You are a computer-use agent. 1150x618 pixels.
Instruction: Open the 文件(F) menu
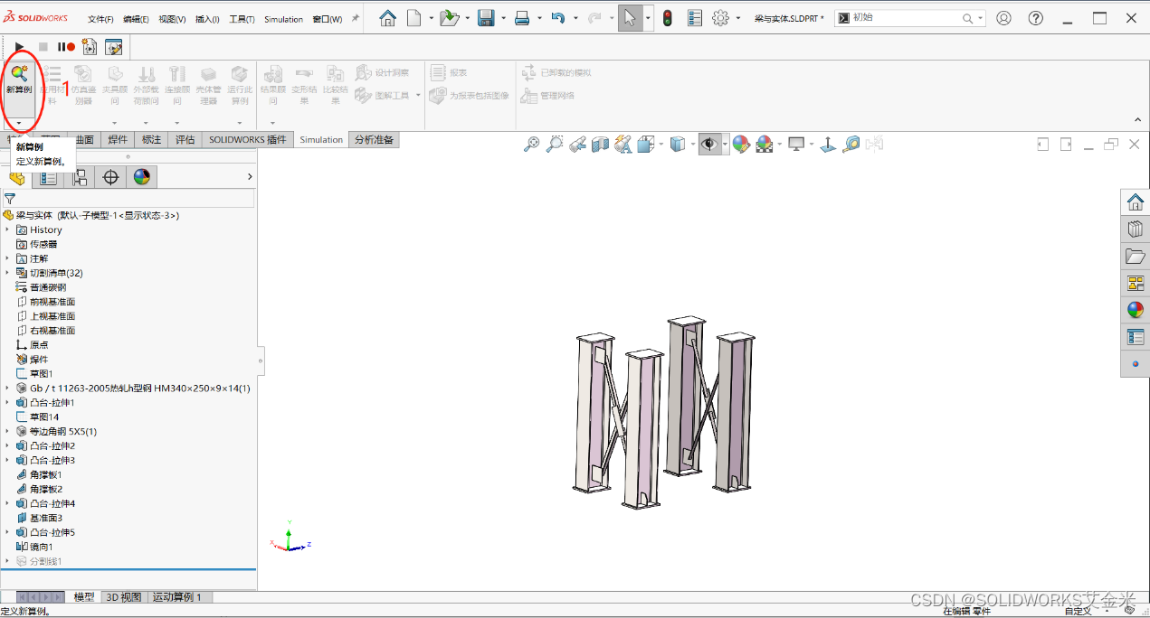click(x=100, y=19)
